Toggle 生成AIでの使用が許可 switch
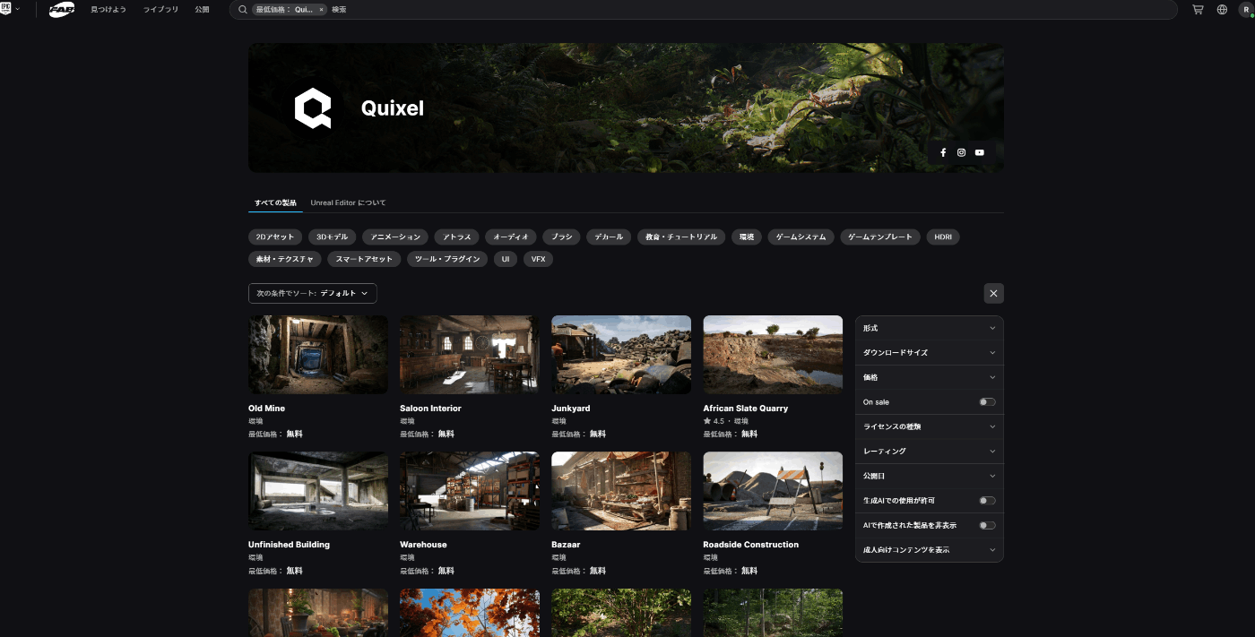 pyautogui.click(x=987, y=501)
